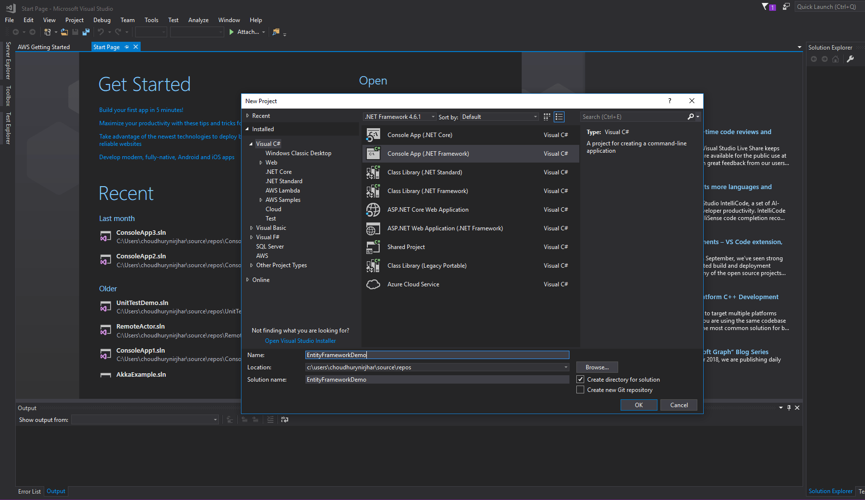Click the Undo toolbar icon

pyautogui.click(x=100, y=32)
